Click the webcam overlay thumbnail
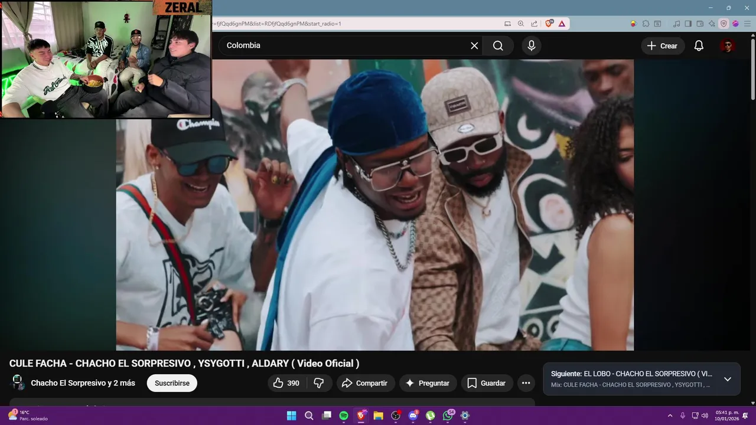The image size is (756, 425). point(106,59)
